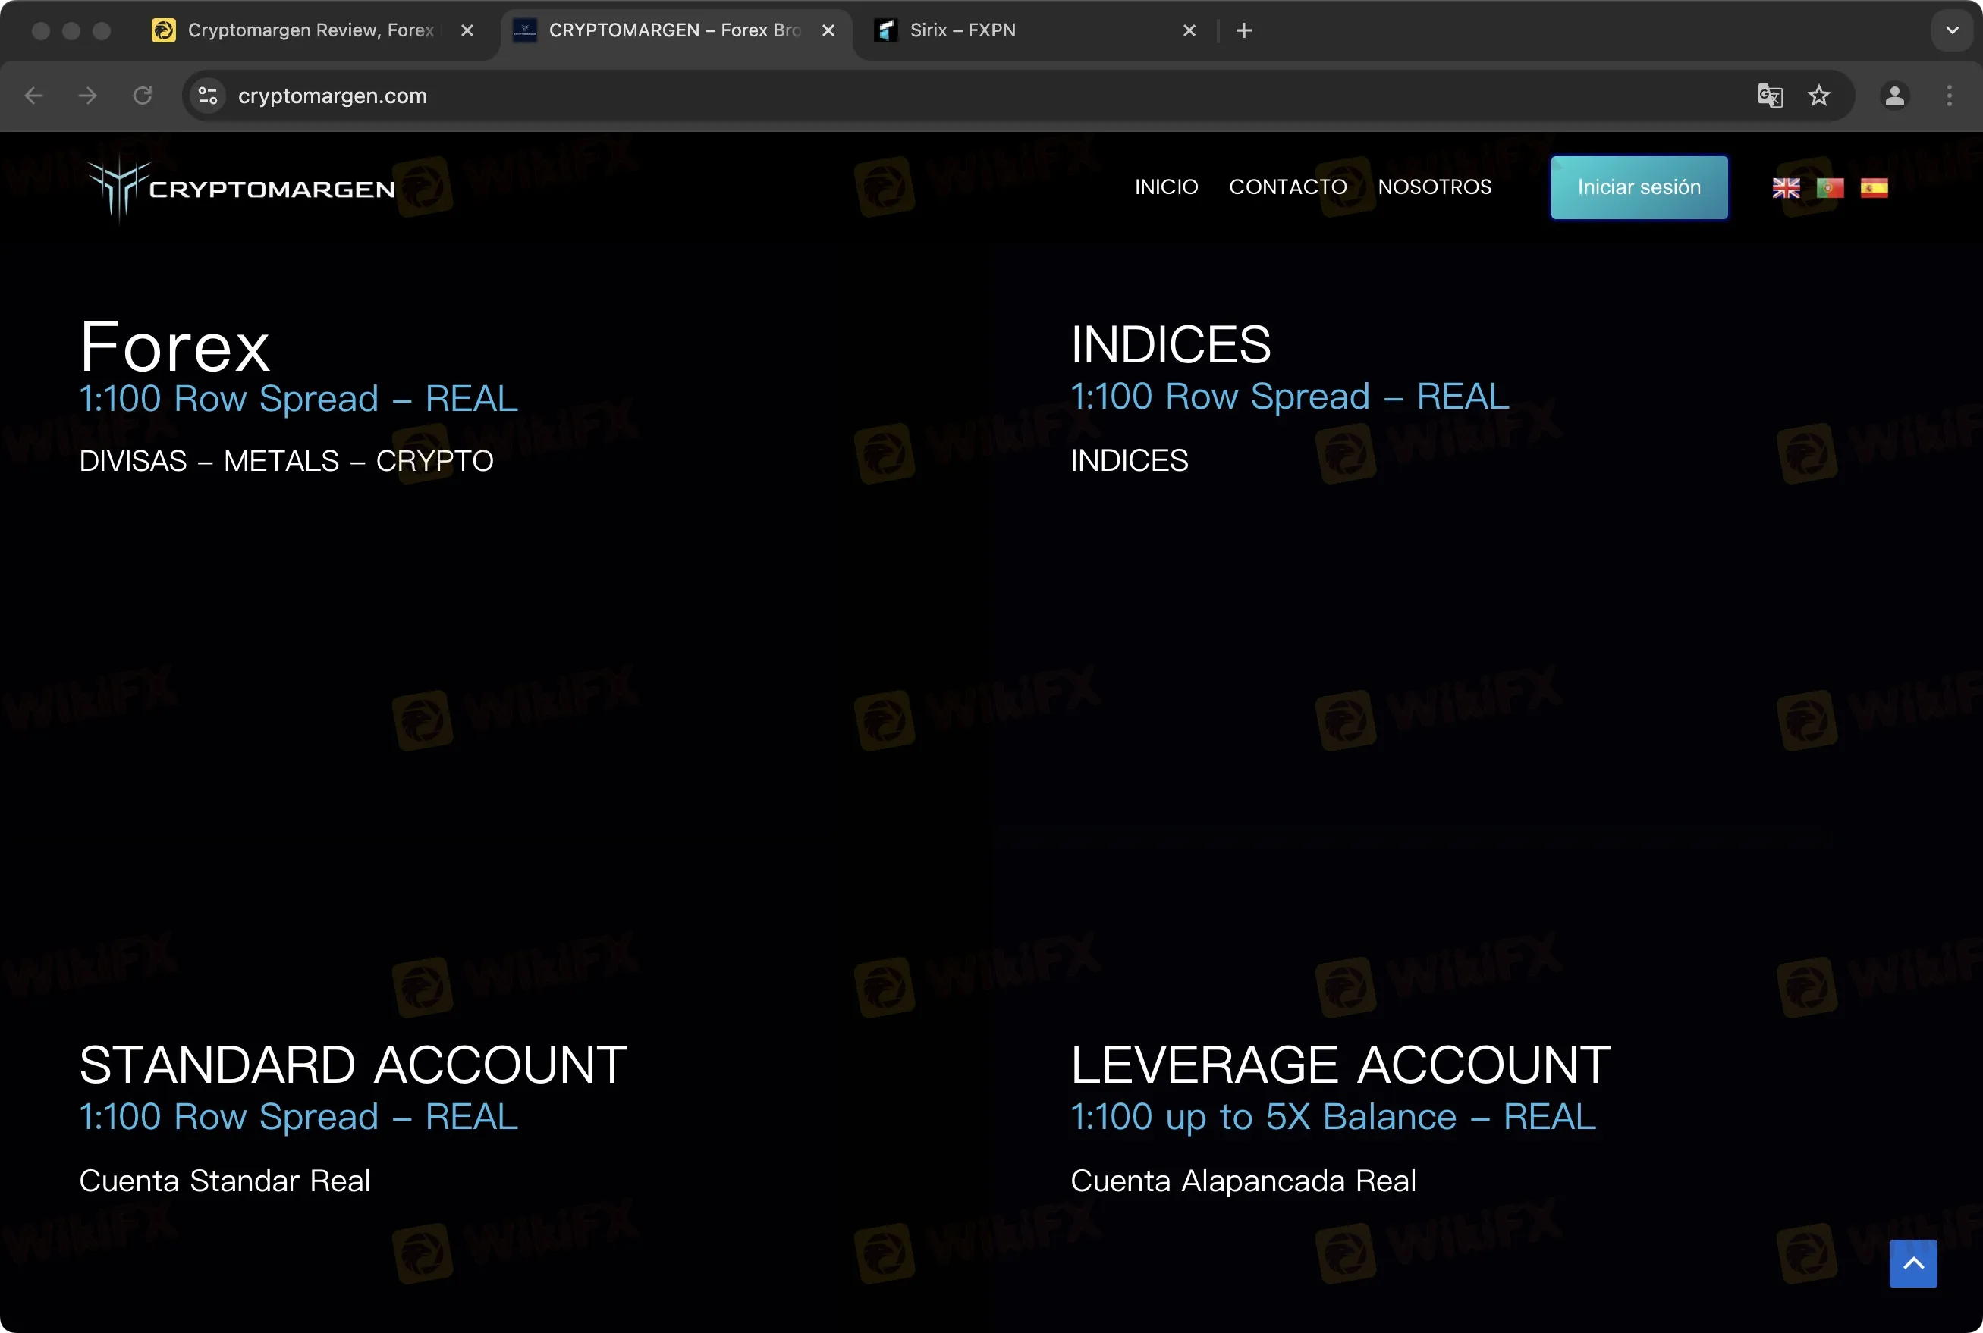Image resolution: width=1983 pixels, height=1333 pixels.
Task: Click the browser menu kebab icon
Action: click(1949, 96)
